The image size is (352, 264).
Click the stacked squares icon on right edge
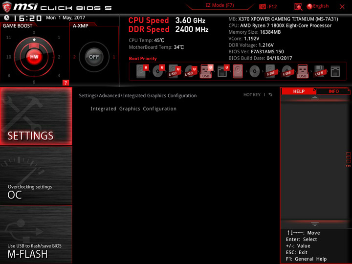click(x=349, y=157)
